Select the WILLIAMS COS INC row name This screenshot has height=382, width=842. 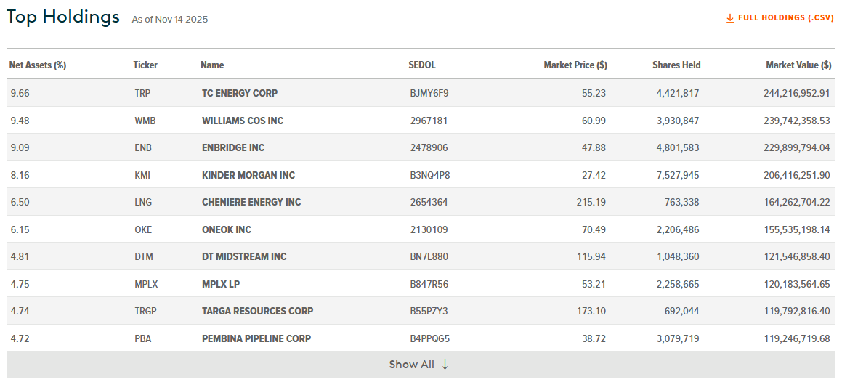click(x=243, y=121)
